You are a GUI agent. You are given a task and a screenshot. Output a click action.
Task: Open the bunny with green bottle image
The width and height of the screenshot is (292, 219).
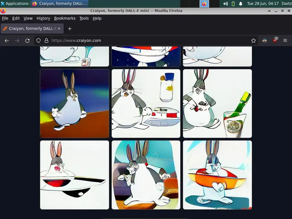click(217, 104)
